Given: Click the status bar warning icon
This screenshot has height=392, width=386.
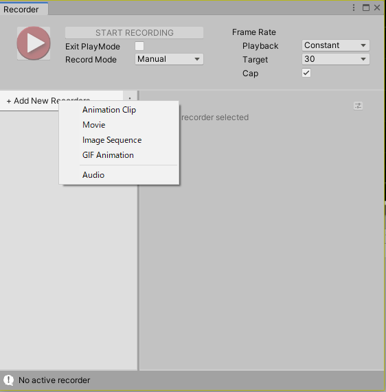Looking at the screenshot, I should (x=9, y=380).
